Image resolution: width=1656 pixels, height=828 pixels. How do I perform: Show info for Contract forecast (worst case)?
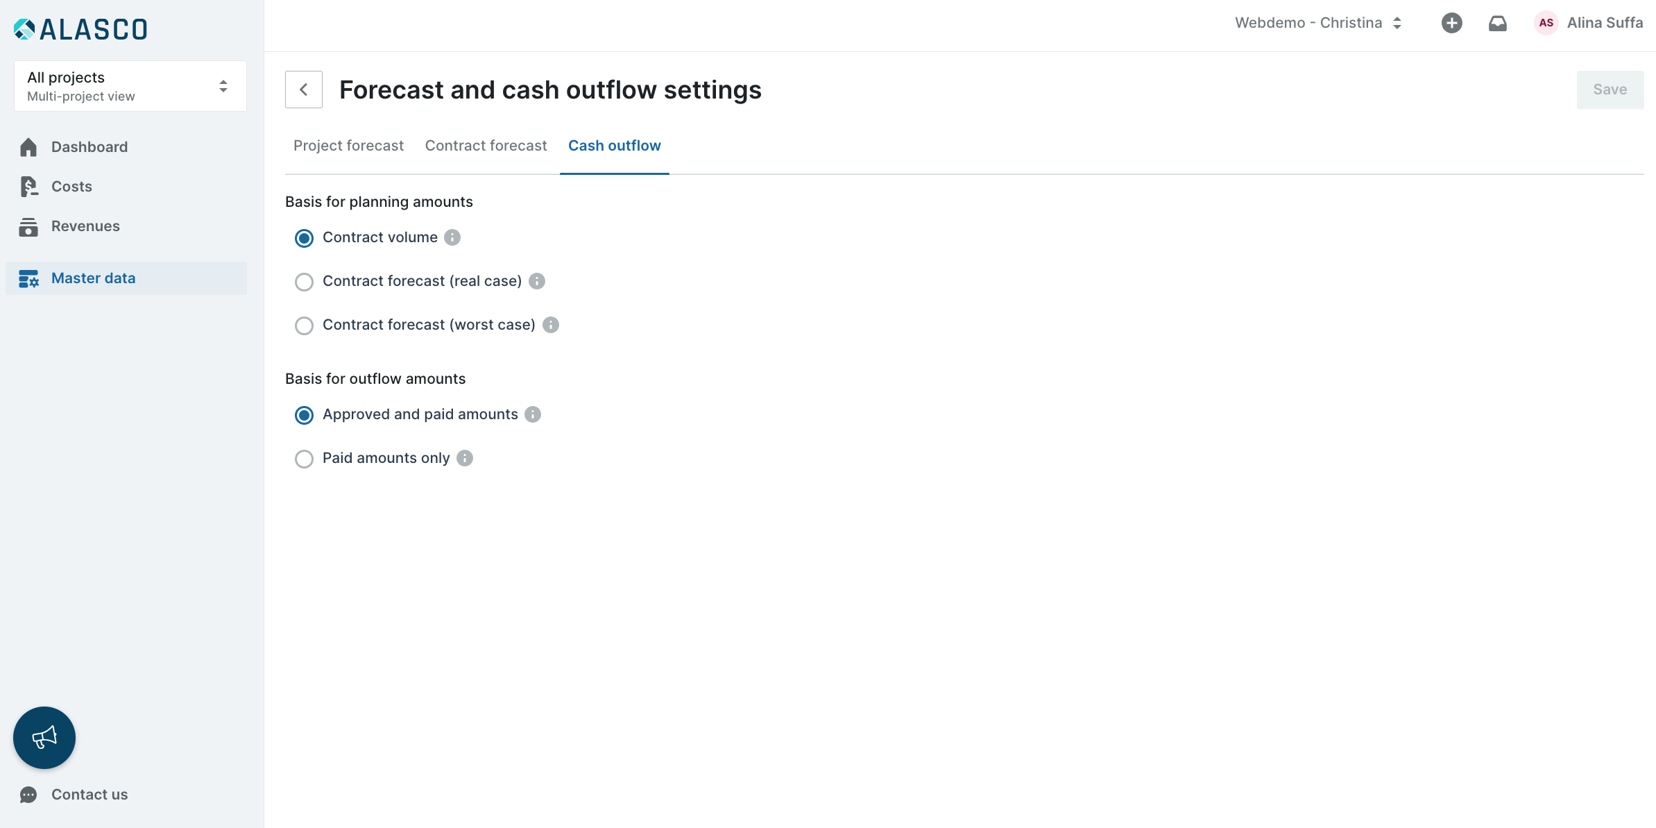tap(551, 325)
